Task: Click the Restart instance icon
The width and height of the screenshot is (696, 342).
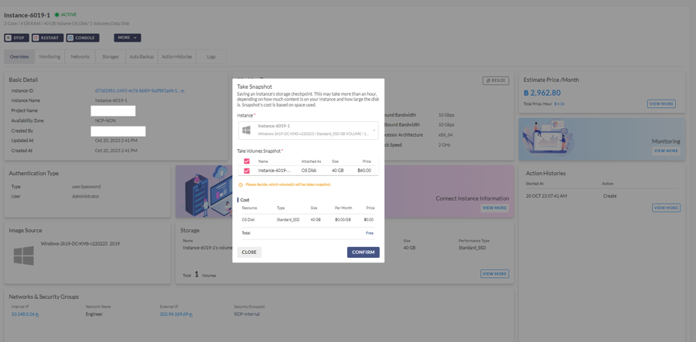Action: coord(36,38)
